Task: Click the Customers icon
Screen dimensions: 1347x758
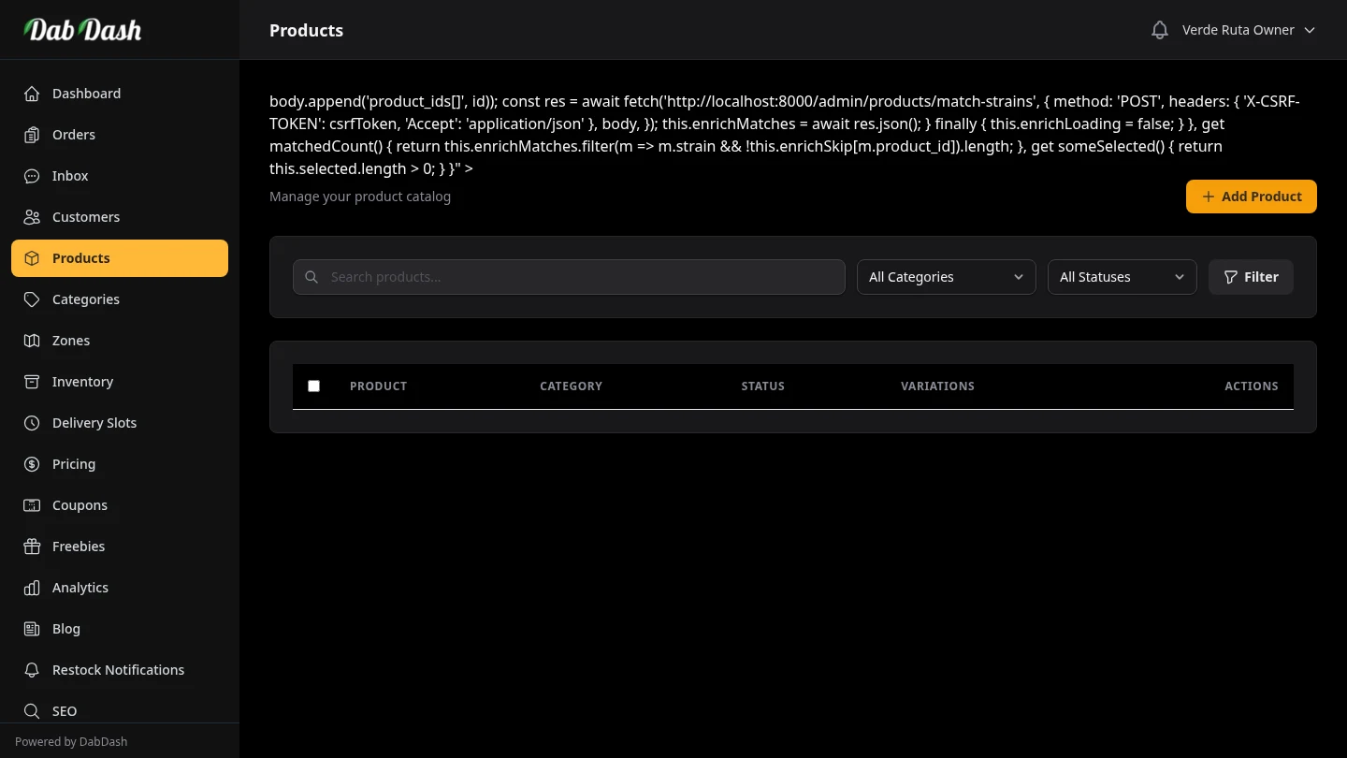Action: pos(31,217)
